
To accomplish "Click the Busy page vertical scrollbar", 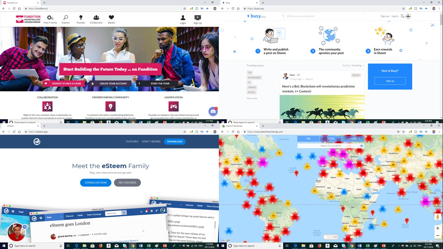I will tap(441, 19).
